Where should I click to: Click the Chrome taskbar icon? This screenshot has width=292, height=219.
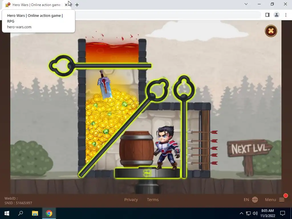pos(49,213)
